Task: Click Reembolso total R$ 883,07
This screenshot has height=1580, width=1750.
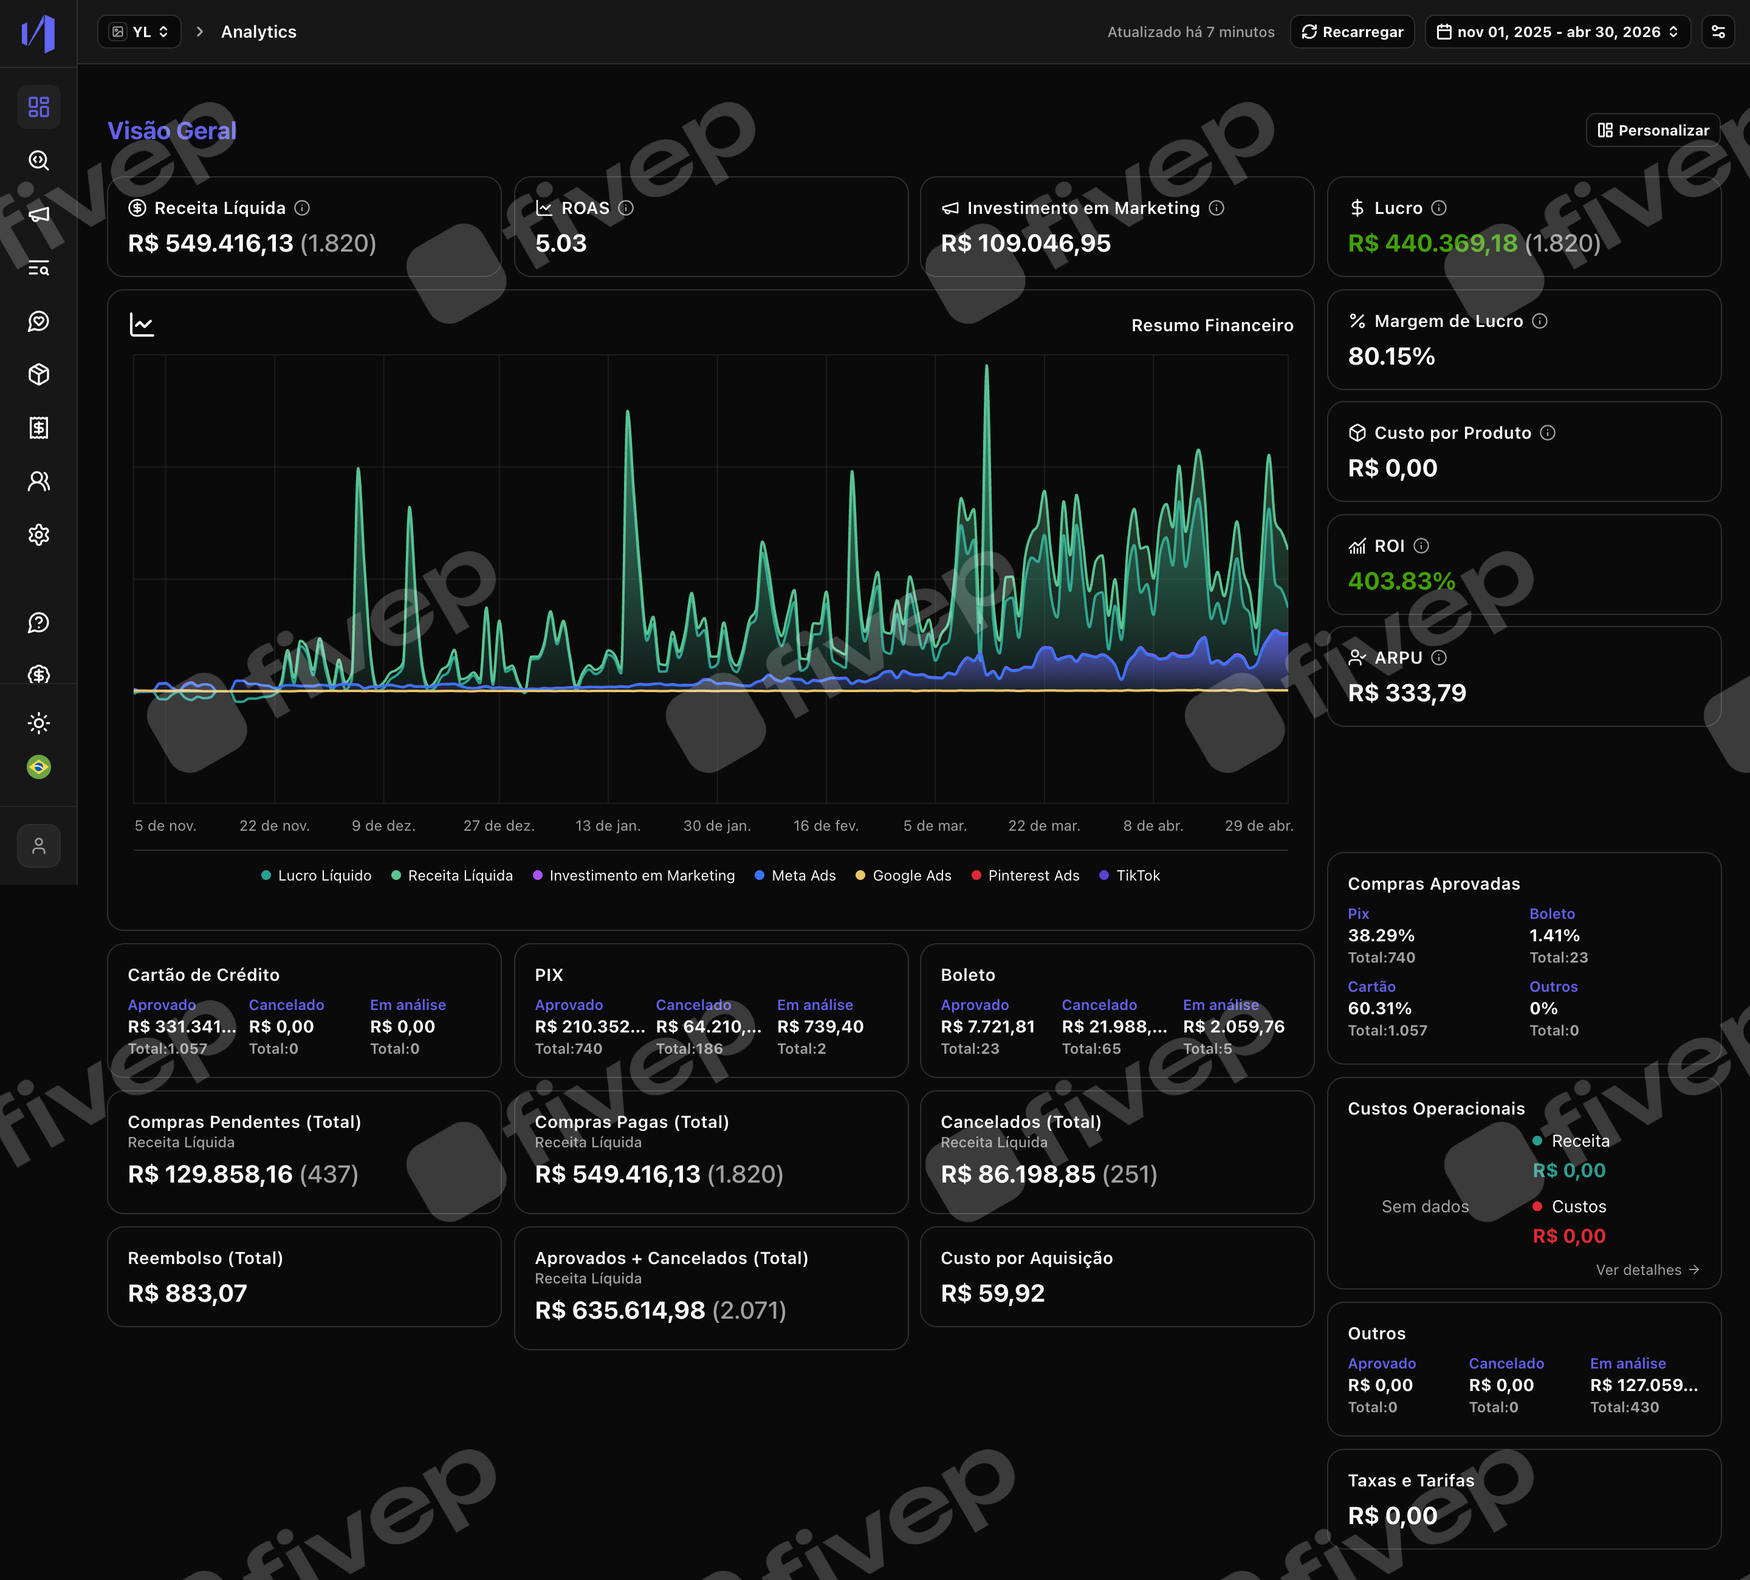Action: click(188, 1294)
